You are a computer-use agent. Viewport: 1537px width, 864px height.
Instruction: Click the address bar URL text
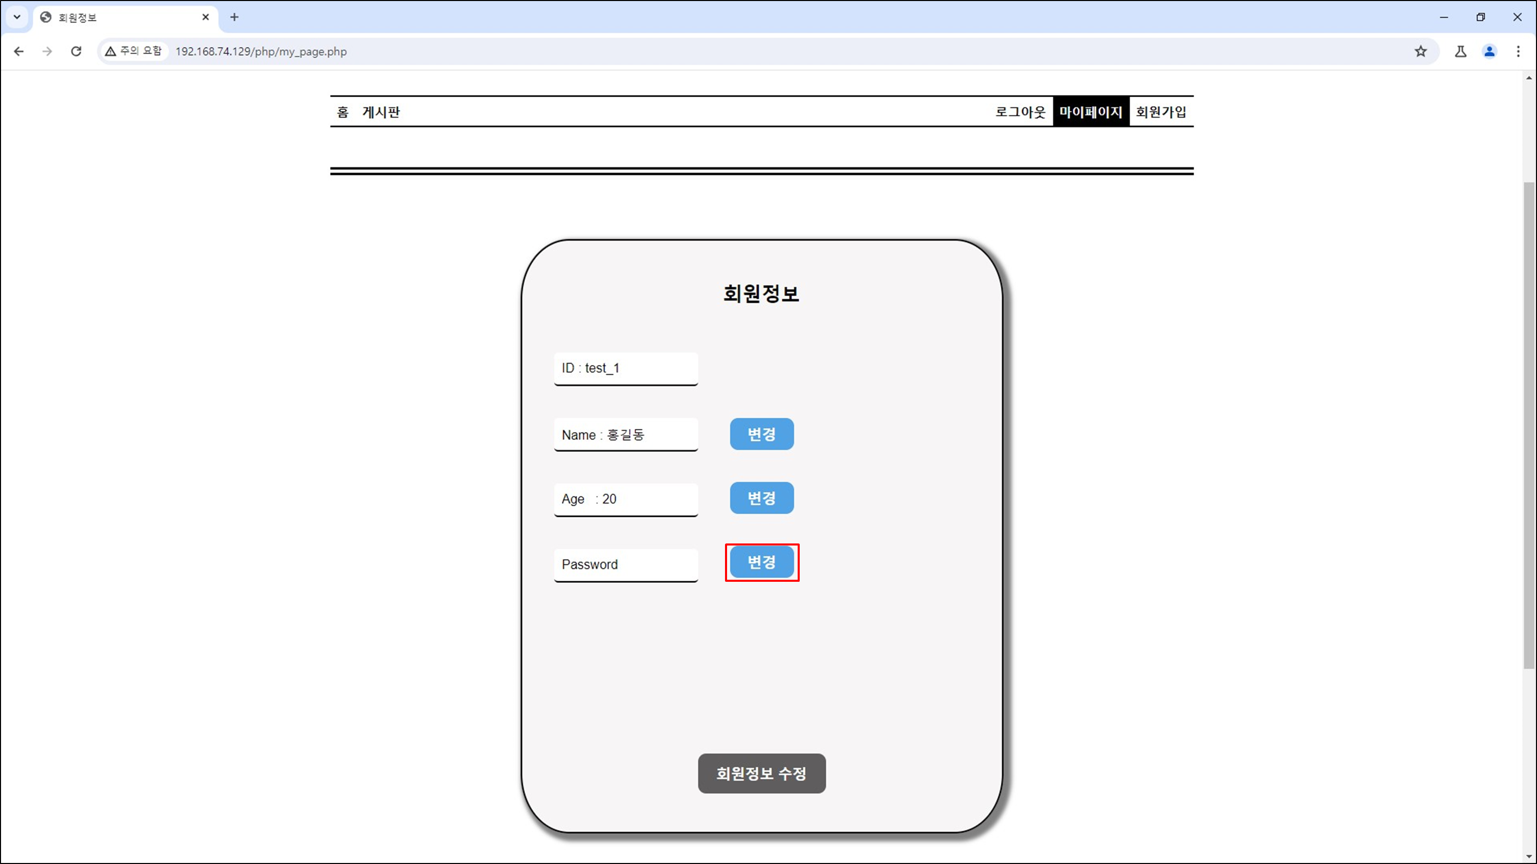261,52
